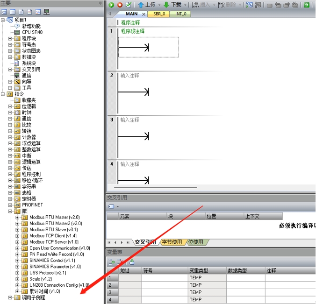Expand the 调用子例程 node
The image size is (316, 304).
point(10,297)
